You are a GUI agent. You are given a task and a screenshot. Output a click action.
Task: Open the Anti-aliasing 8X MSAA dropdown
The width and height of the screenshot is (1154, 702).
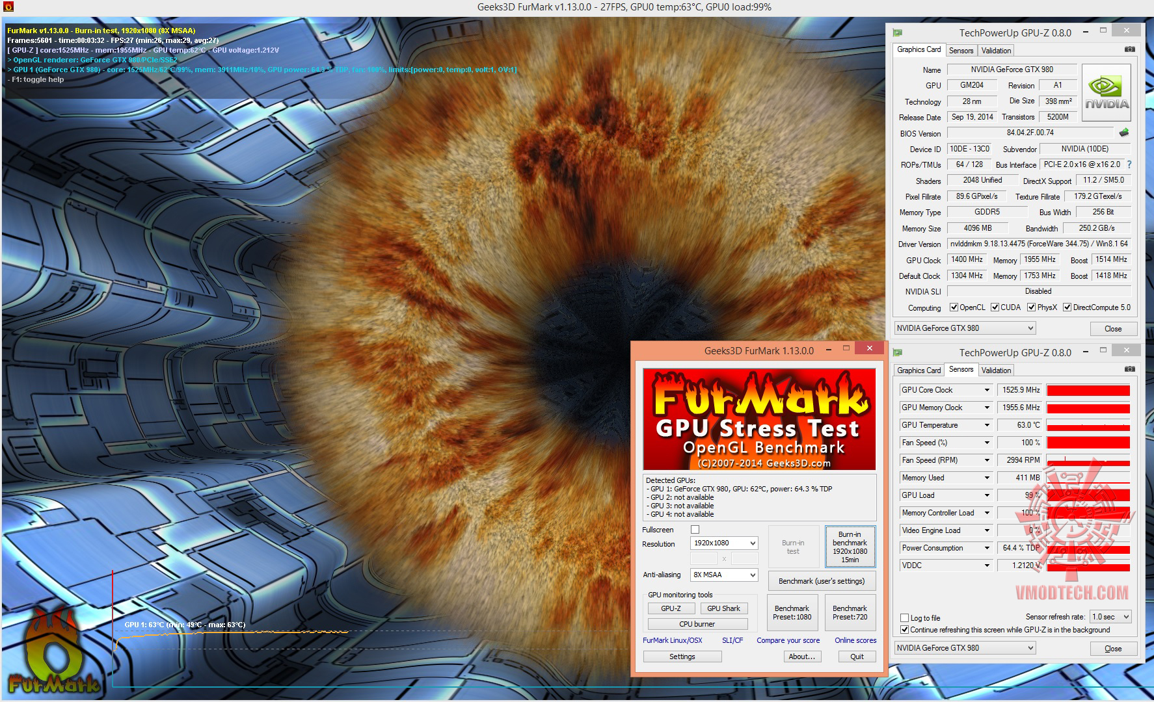[x=724, y=575]
